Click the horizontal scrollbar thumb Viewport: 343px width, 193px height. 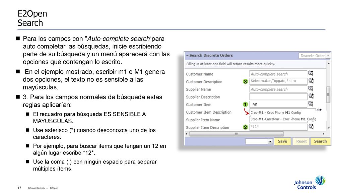236,134
